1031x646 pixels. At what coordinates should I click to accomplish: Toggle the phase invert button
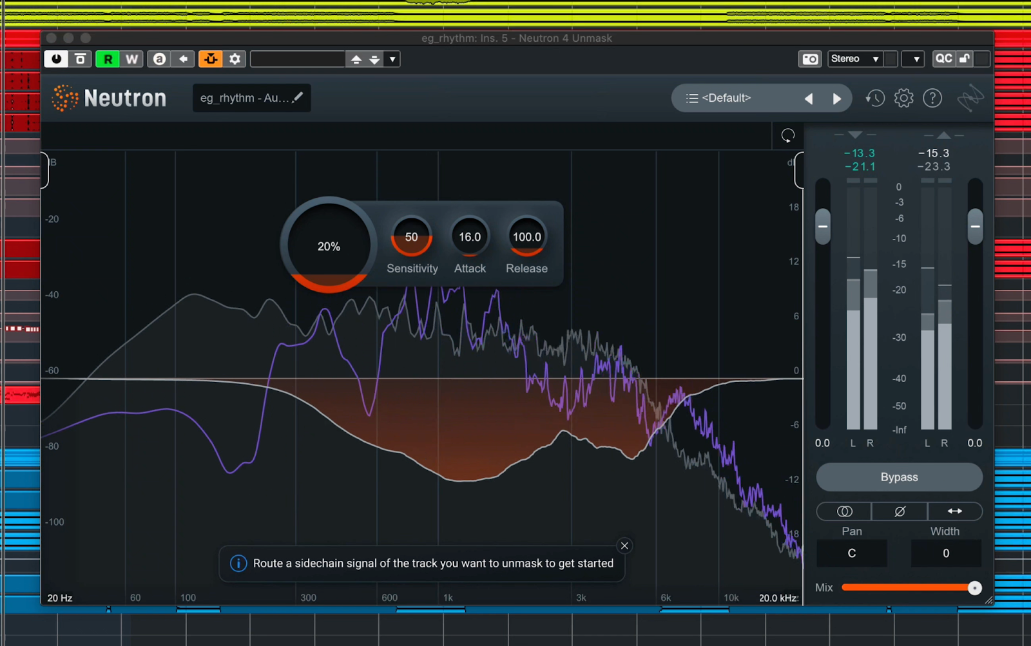click(x=900, y=511)
